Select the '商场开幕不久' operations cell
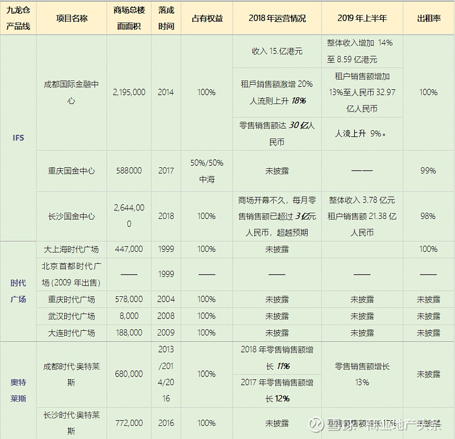 277,216
